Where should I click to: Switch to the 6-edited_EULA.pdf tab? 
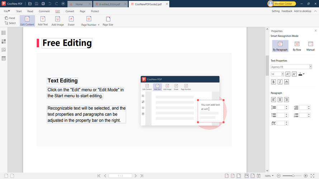(109, 4)
